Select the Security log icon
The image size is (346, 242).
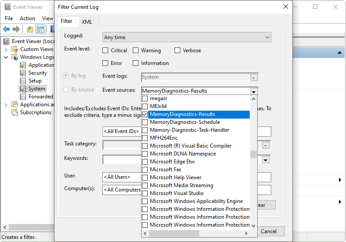pos(24,73)
